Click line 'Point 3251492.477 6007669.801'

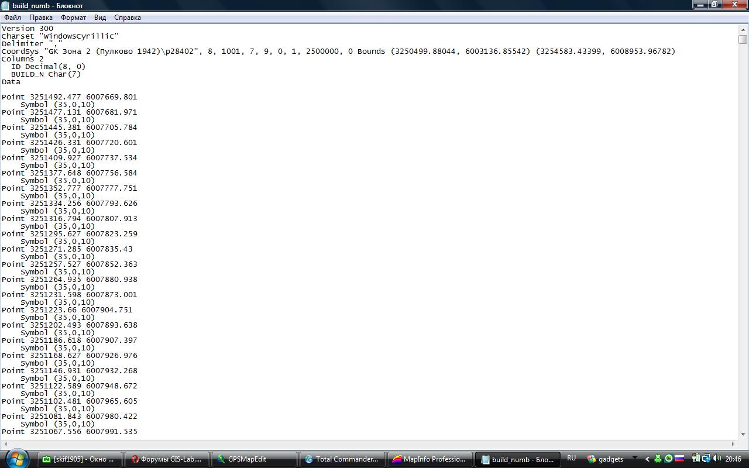[x=70, y=97]
